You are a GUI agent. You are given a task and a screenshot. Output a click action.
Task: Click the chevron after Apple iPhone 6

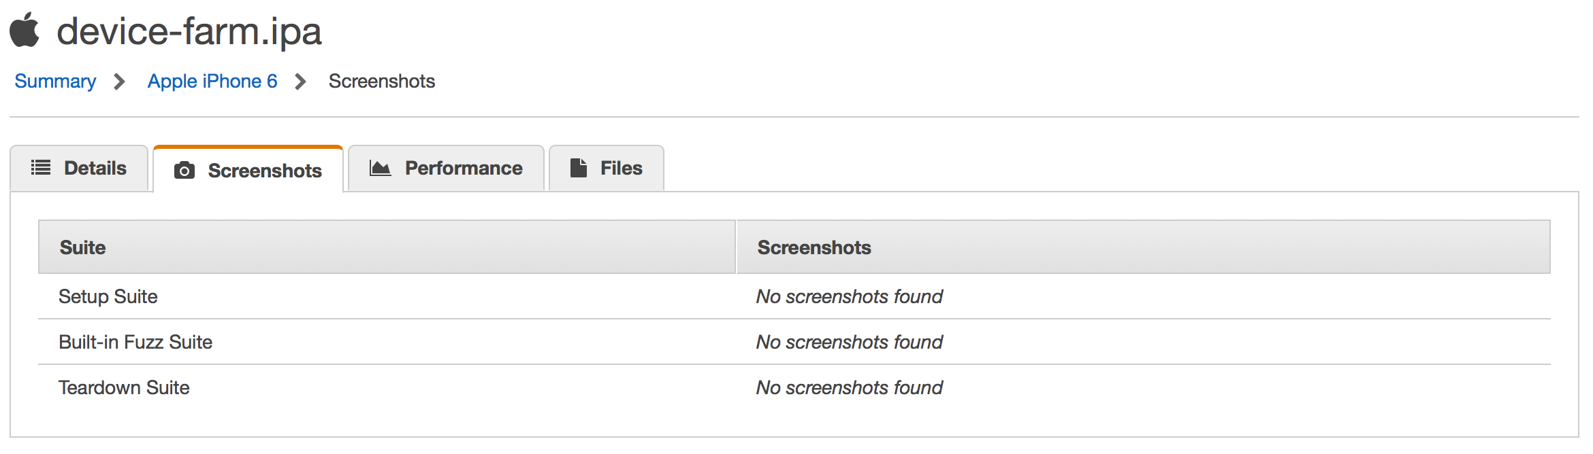(300, 82)
